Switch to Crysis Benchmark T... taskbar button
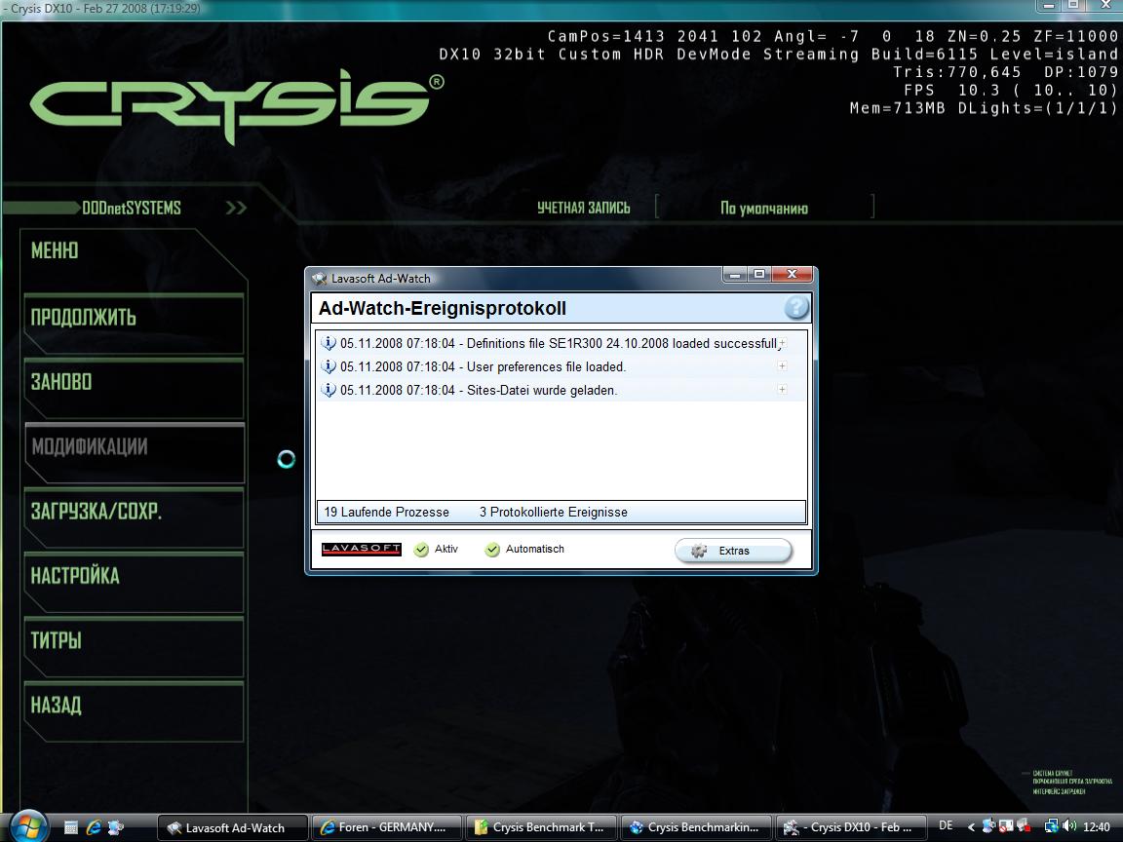This screenshot has height=842, width=1123. click(x=542, y=827)
